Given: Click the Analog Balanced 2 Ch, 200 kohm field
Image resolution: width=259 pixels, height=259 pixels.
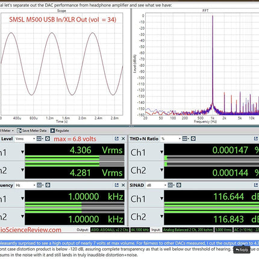Looking at the screenshot, I should pos(188,229).
